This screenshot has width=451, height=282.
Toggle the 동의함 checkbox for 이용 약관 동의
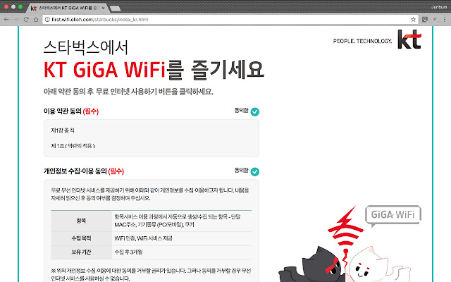click(x=254, y=111)
